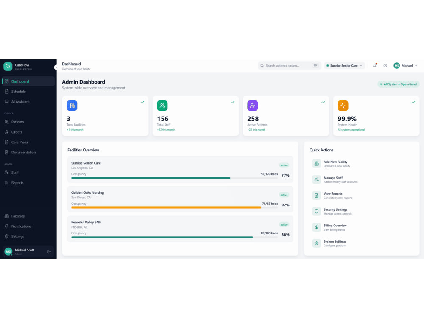Click 'View billing status' text
Screen dimensions: 424x318
[x=334, y=230]
